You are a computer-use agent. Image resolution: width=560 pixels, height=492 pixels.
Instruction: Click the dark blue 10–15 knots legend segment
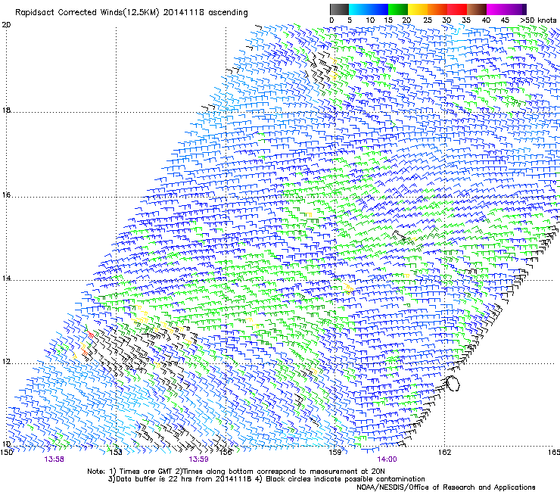click(378, 9)
